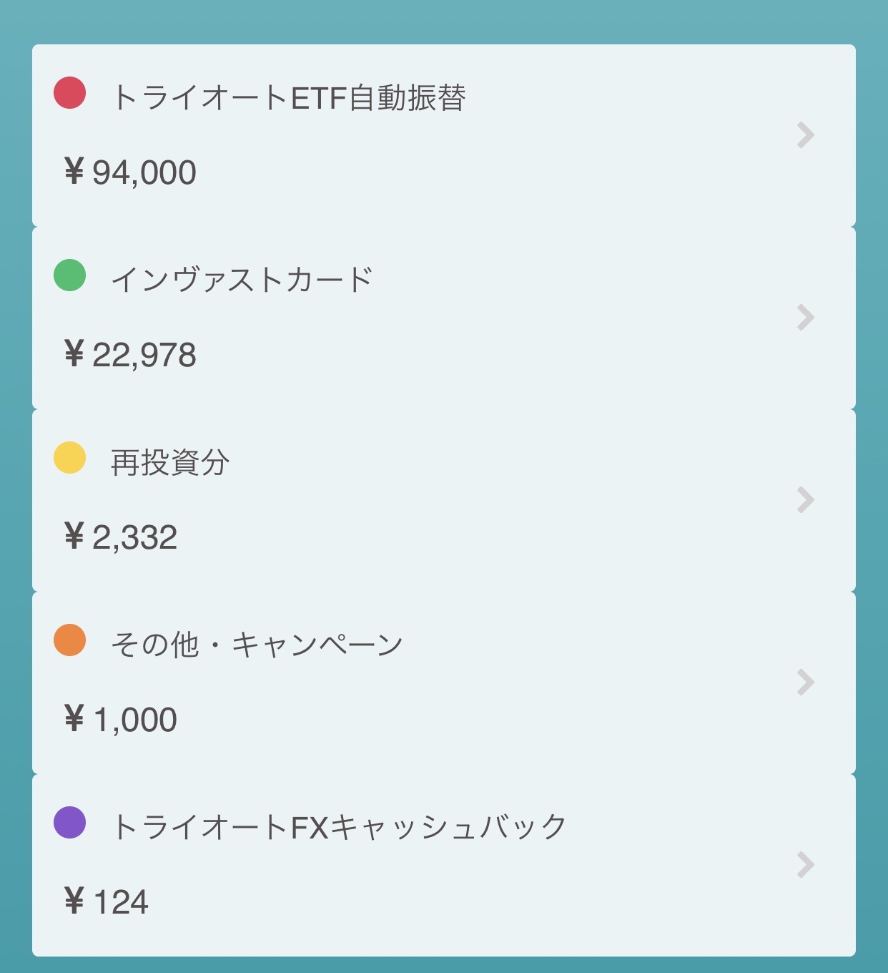The width and height of the screenshot is (888, 973).
Task: Click the green dot beside インヴァストカード
Action: (70, 275)
